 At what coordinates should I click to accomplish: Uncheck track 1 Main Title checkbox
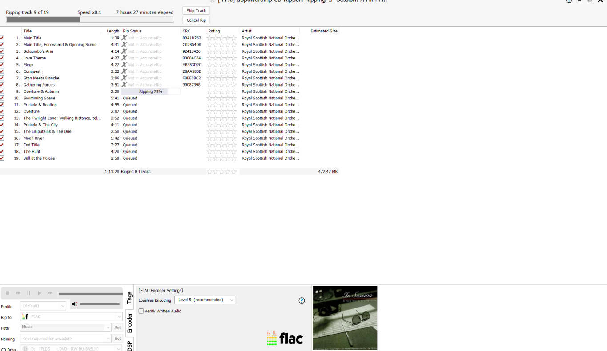coord(2,38)
